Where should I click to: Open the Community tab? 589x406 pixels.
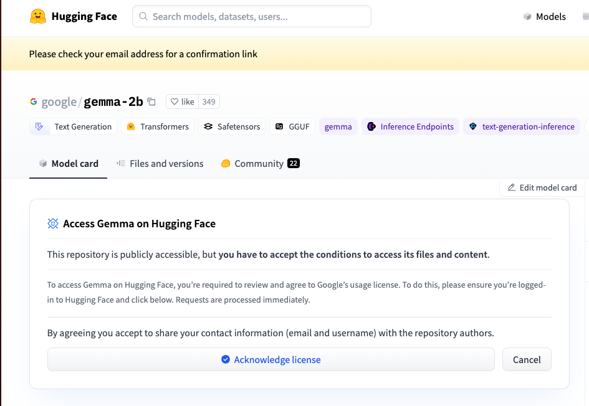[x=260, y=164]
